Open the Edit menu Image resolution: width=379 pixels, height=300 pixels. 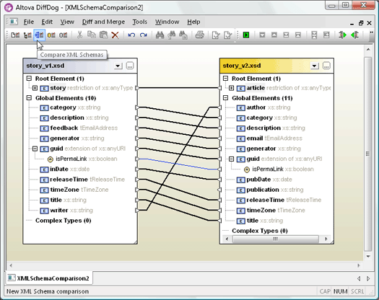47,22
